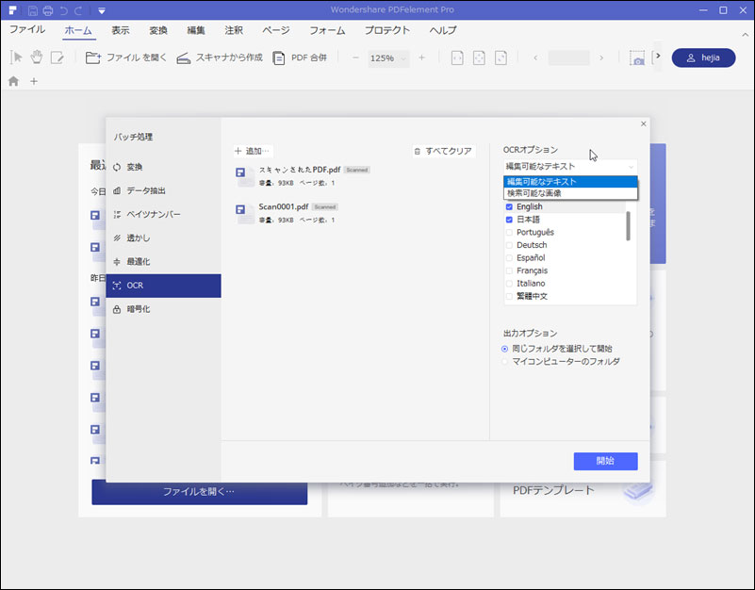
Task: Click the middle of the three page-fit icons
Action: (479, 57)
